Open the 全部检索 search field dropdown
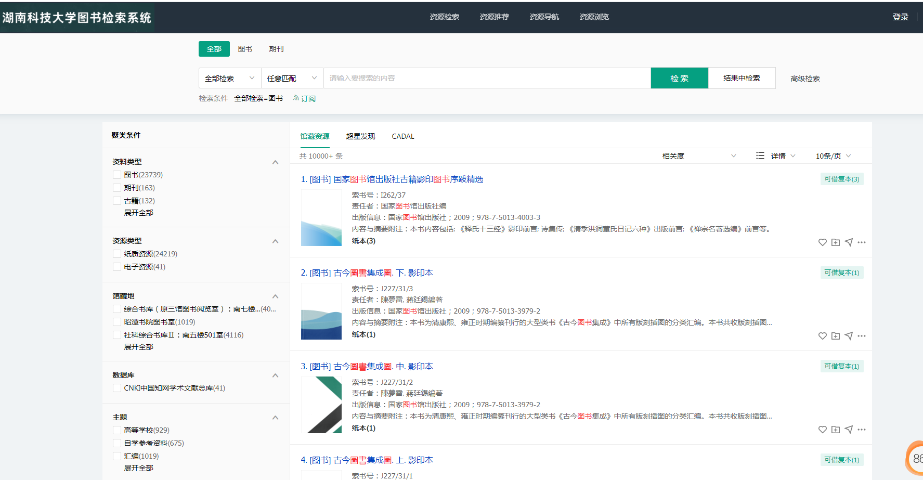 (229, 79)
